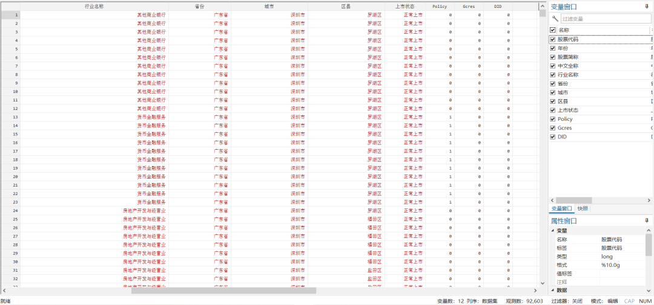Click the 货币金融服务 cell in row 13
The width and height of the screenshot is (654, 305).
coord(94,117)
